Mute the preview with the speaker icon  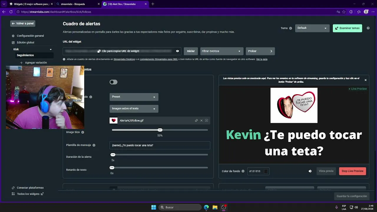click(310, 171)
